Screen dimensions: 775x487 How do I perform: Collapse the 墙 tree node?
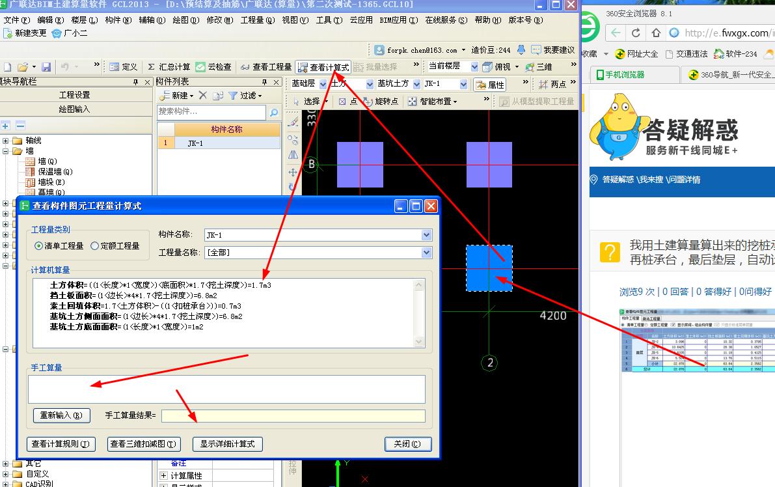[5, 151]
